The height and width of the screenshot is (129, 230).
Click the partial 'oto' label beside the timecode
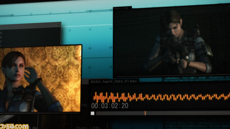coord(84,105)
